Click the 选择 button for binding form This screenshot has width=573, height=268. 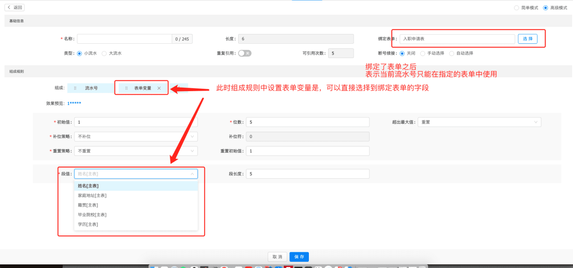point(528,39)
